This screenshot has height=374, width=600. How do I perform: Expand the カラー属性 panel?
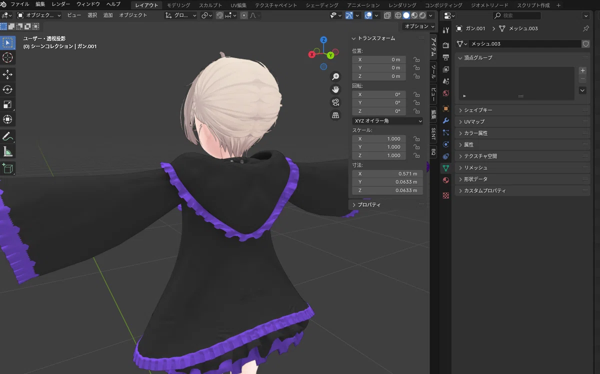pyautogui.click(x=522, y=133)
